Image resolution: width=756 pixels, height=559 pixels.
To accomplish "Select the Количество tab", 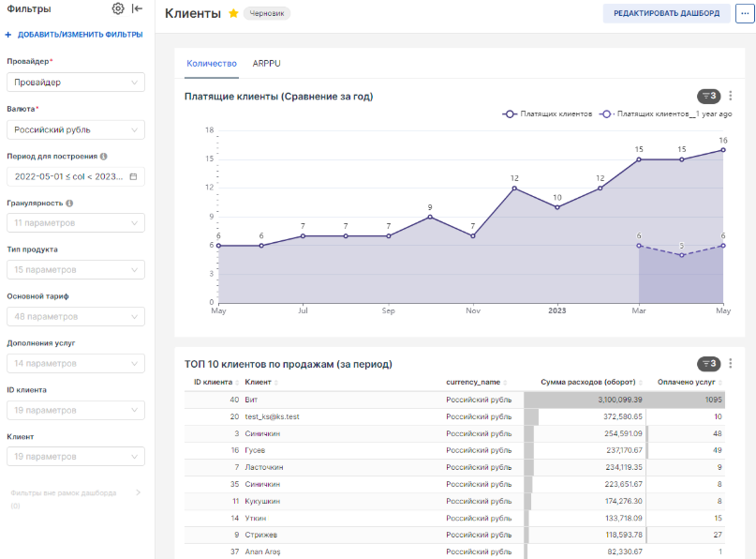I will pyautogui.click(x=212, y=64).
